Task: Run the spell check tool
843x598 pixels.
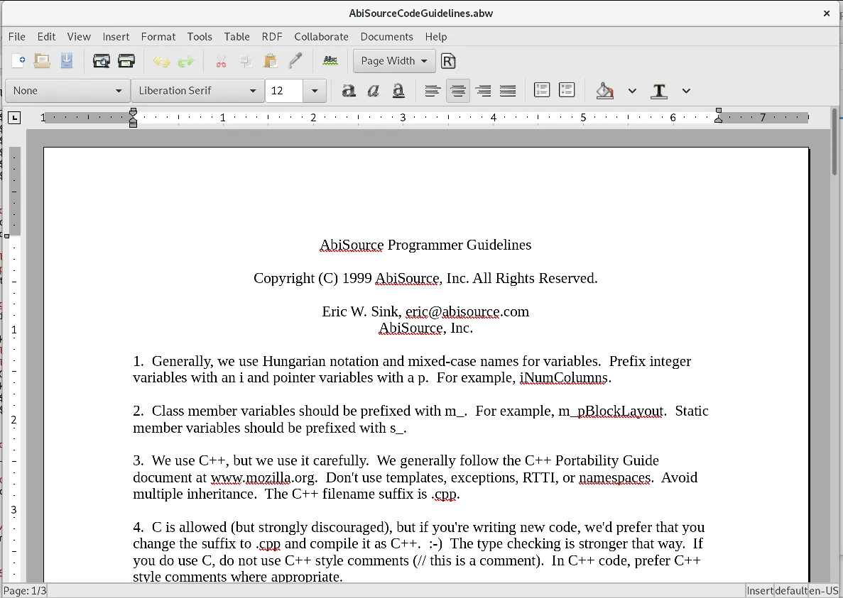Action: click(330, 61)
